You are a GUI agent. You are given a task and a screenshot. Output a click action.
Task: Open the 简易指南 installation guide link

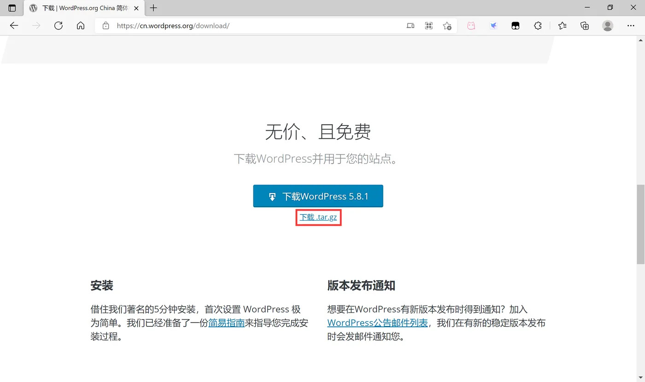pos(226,323)
